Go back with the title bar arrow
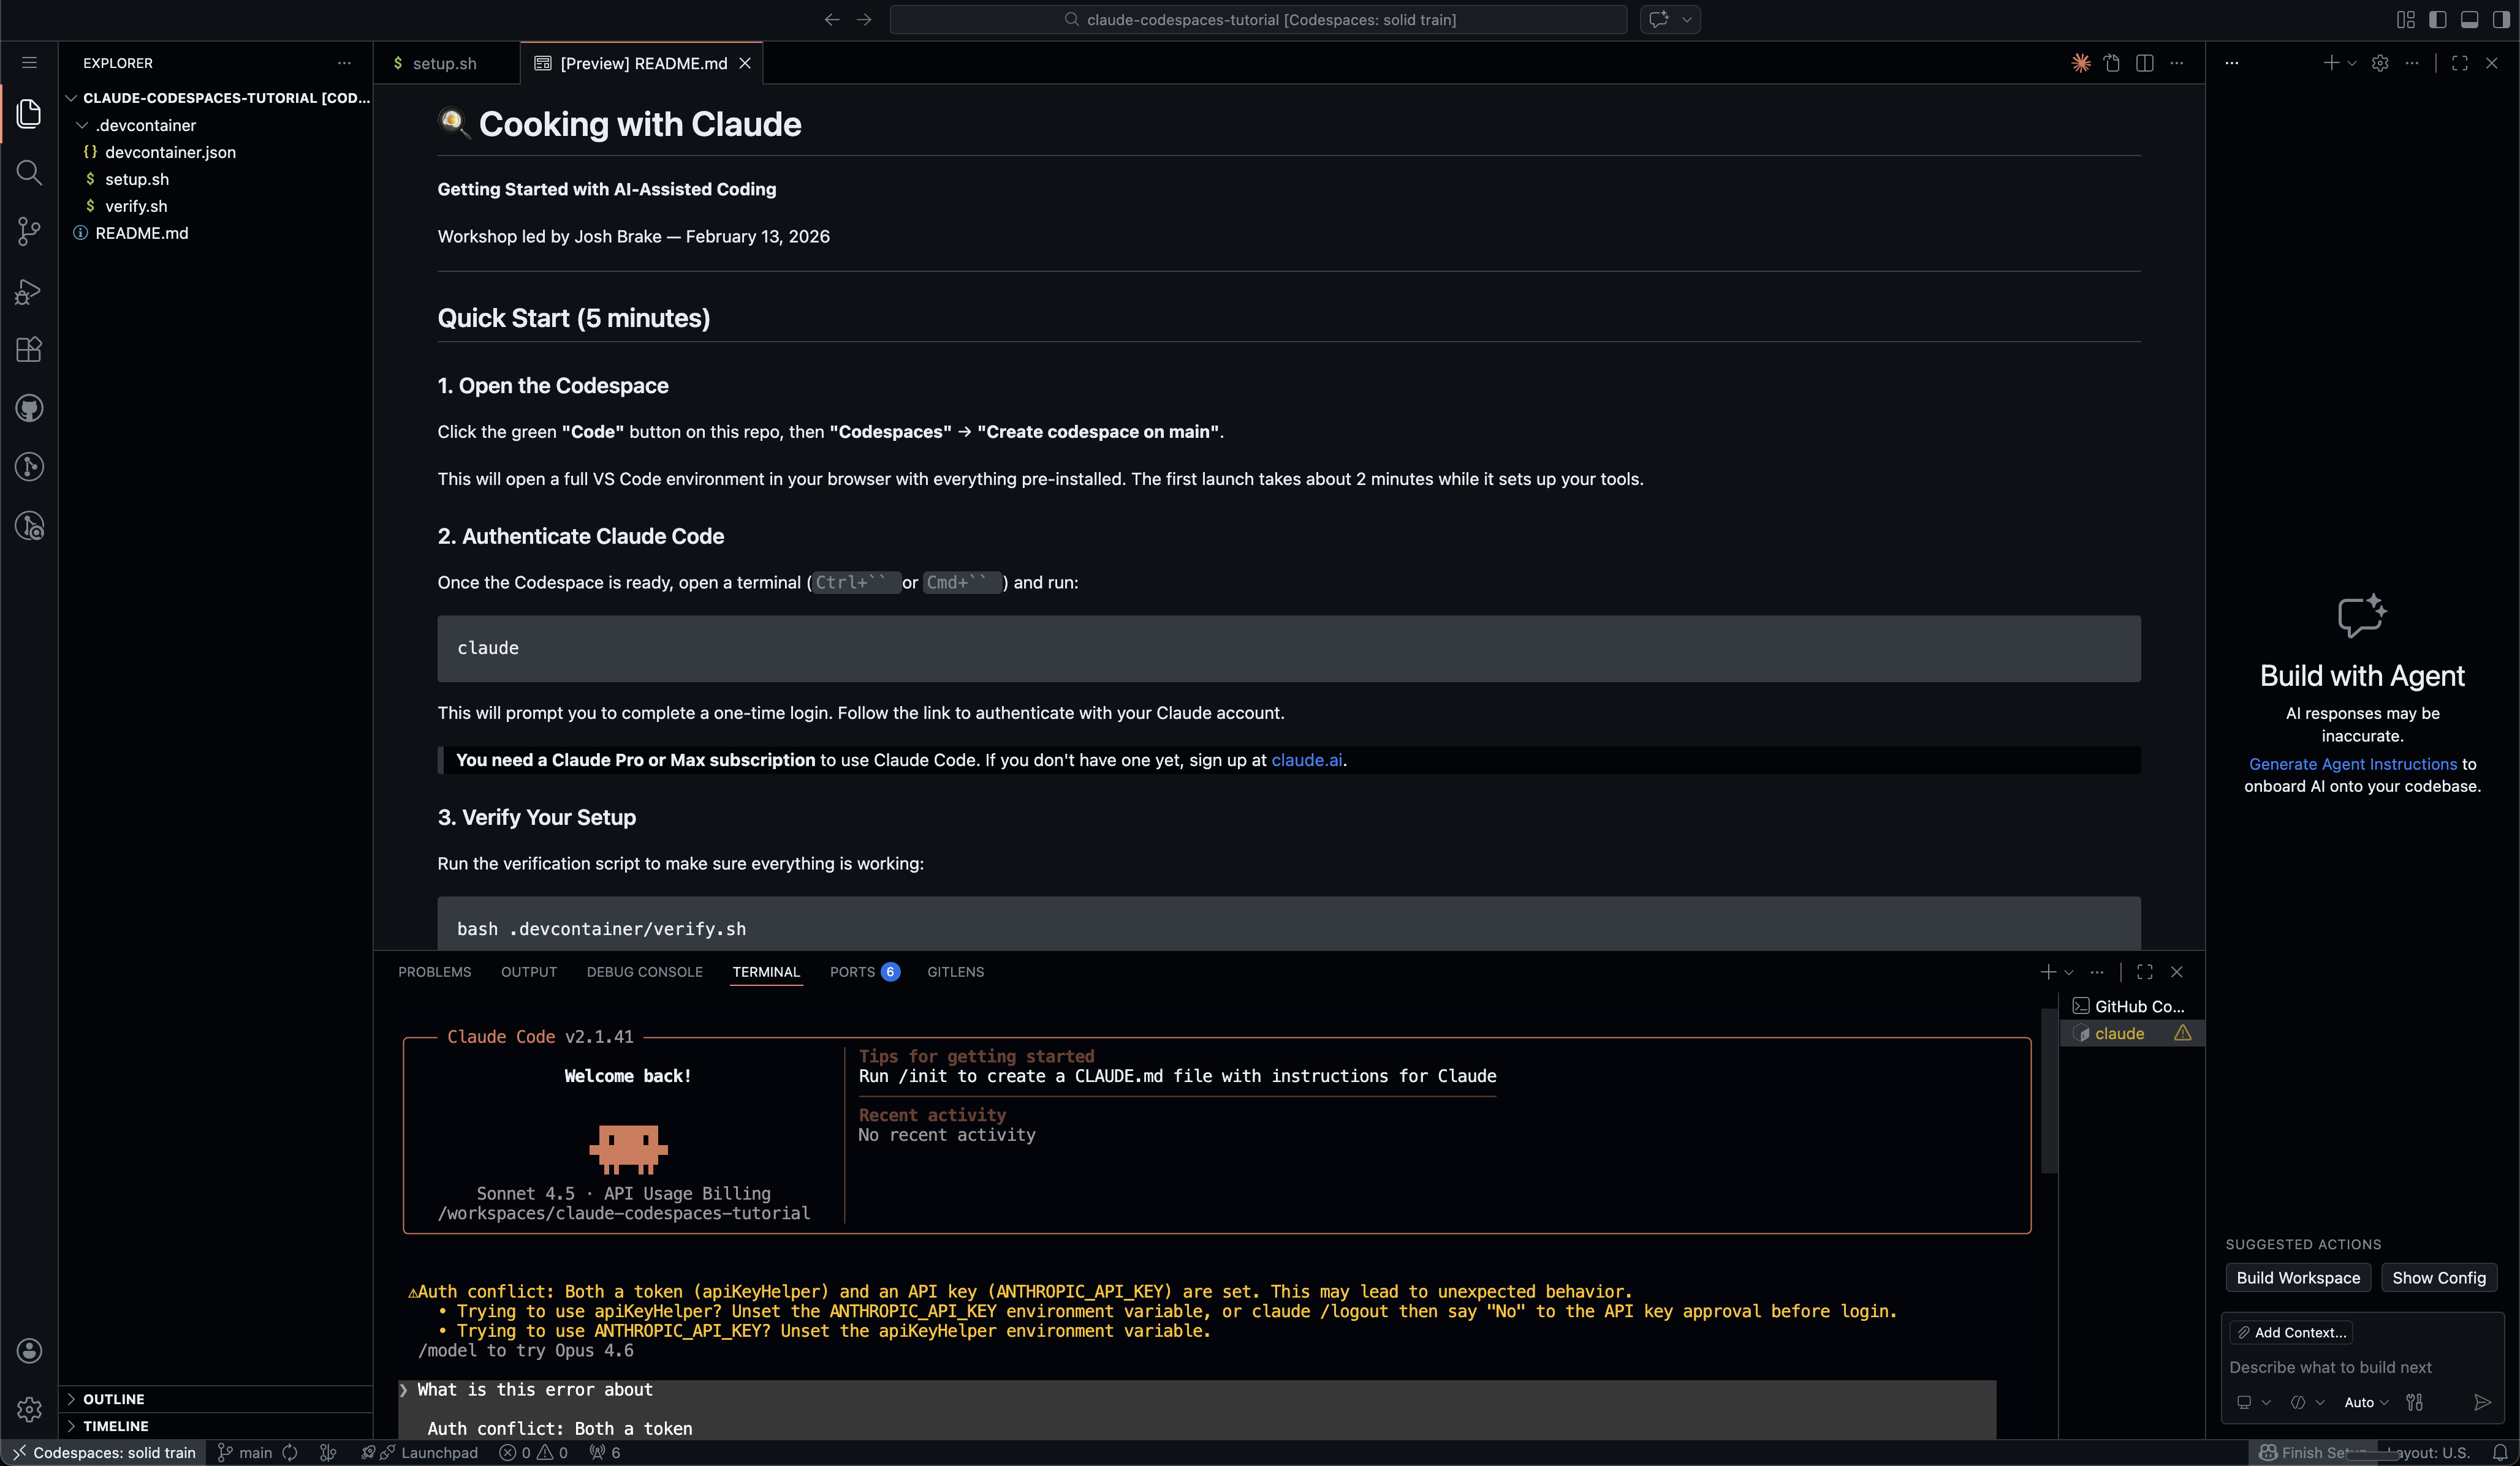The image size is (2520, 1466). [x=831, y=19]
